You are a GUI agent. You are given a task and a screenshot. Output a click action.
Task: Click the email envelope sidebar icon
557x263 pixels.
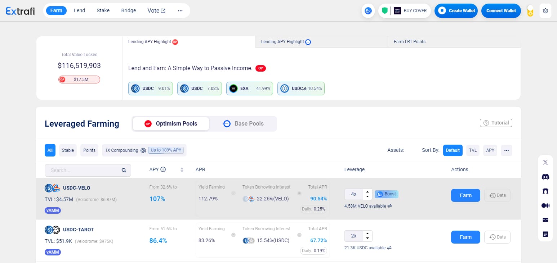[545, 220]
